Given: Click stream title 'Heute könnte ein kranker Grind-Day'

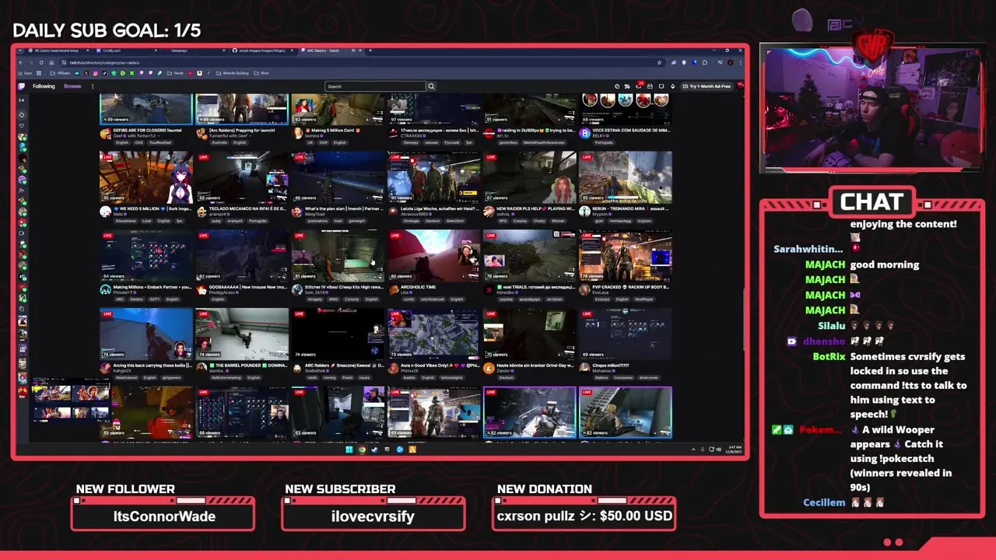Looking at the screenshot, I should coord(535,366).
